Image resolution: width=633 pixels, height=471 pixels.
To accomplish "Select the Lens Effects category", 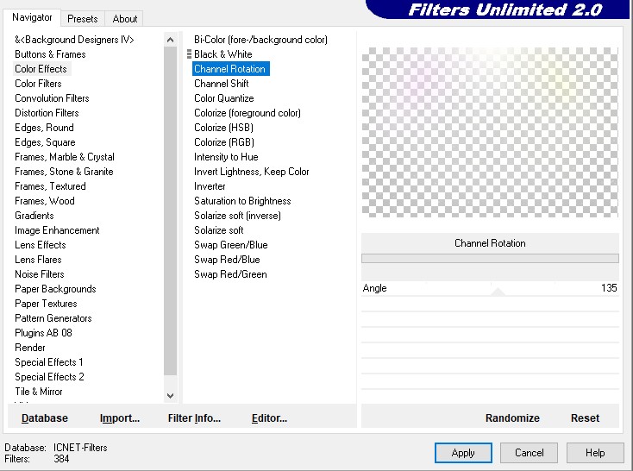I will pos(41,245).
